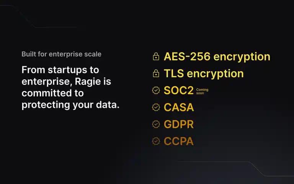Click the CASA compliance text

pos(179,107)
